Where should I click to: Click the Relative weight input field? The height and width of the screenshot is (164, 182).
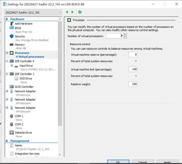coord(133,84)
